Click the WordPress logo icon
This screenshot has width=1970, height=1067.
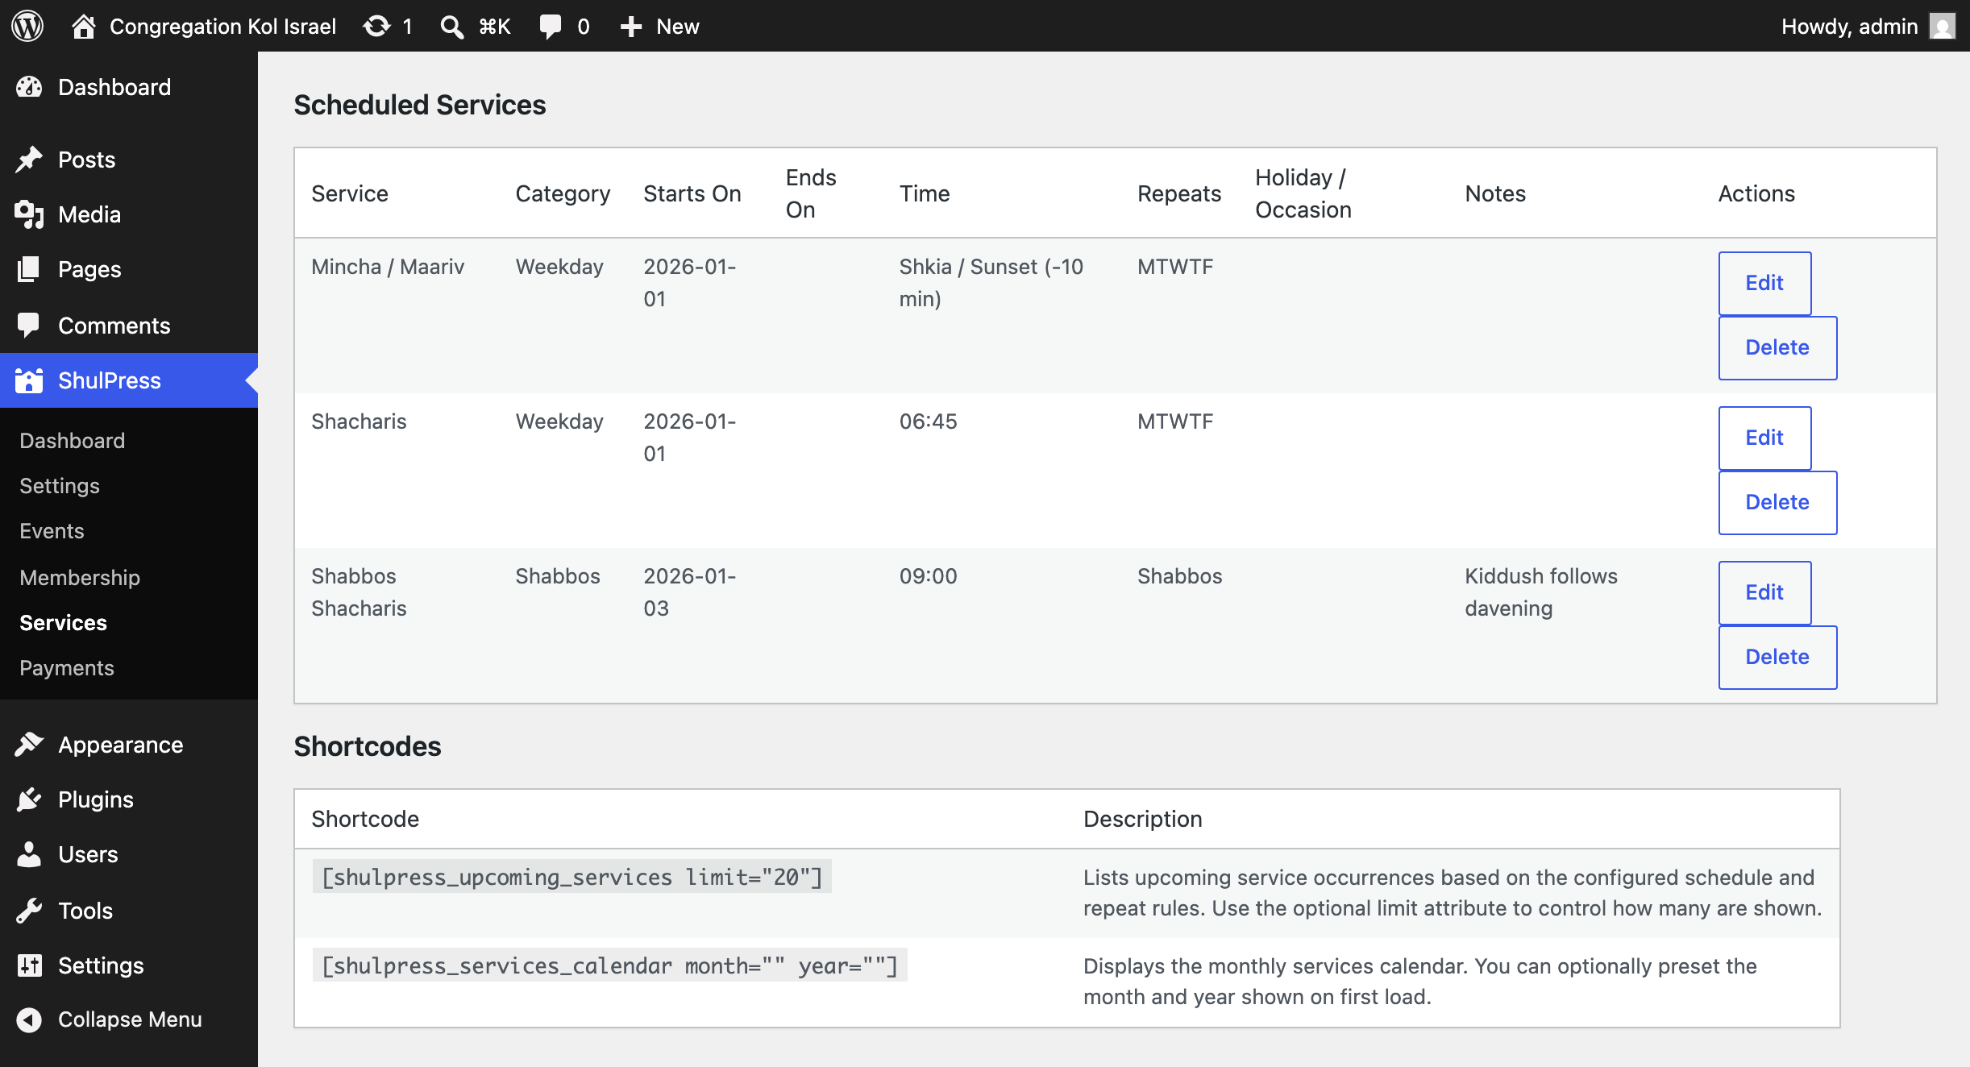27,26
